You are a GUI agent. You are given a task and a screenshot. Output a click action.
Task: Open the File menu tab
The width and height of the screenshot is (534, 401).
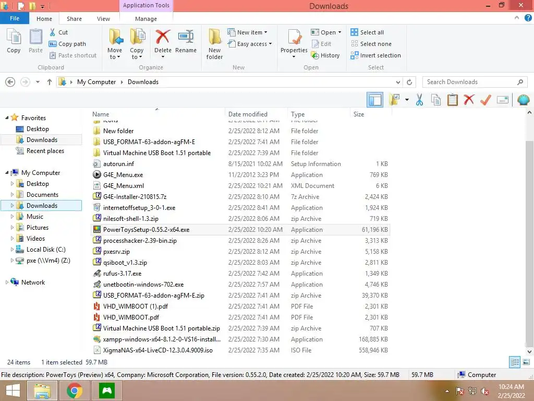click(x=14, y=18)
